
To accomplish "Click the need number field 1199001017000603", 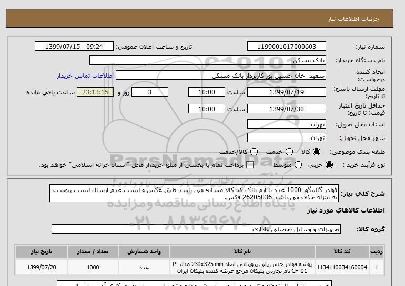I will click(287, 46).
